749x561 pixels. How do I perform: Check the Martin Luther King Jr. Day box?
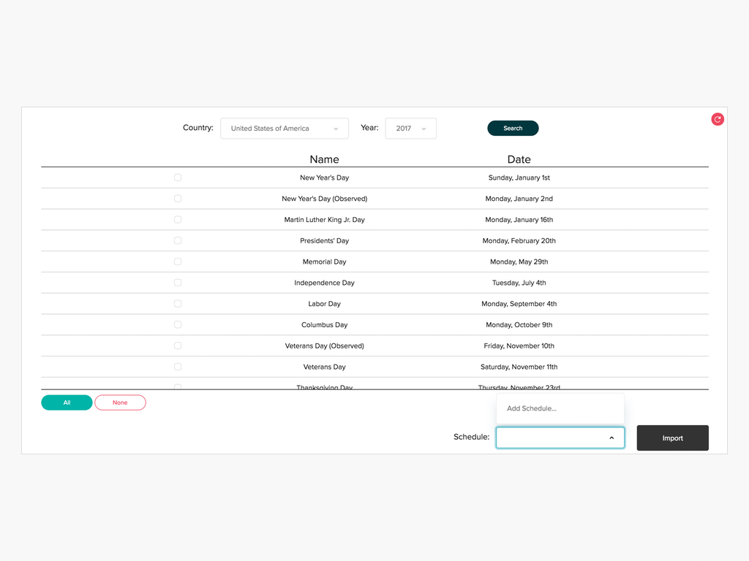click(x=178, y=220)
